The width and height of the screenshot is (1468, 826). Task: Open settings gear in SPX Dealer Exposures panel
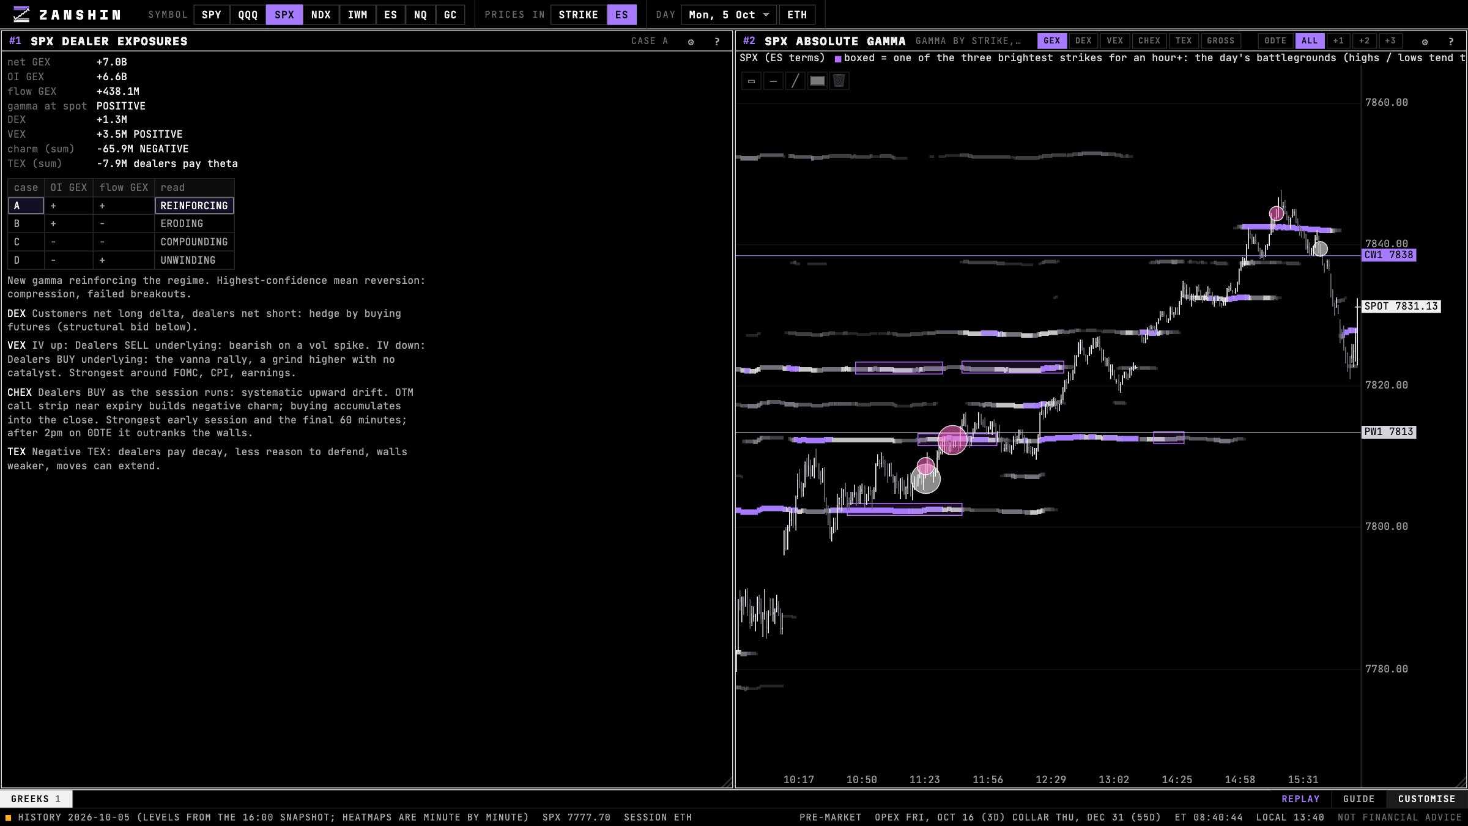(x=691, y=42)
